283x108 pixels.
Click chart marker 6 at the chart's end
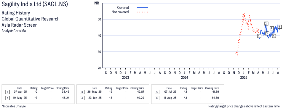click(279, 27)
